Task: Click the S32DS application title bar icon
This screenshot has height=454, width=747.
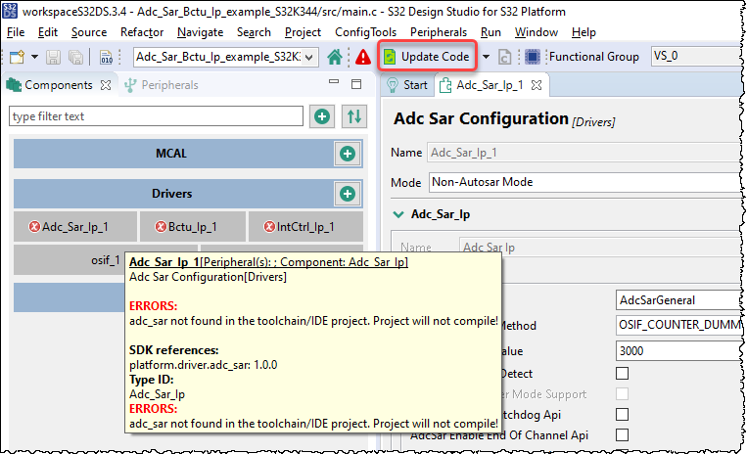Action: [x=10, y=11]
